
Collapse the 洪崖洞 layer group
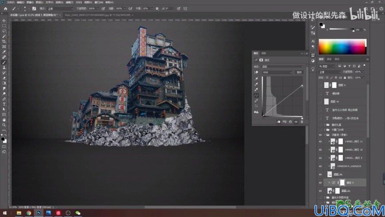pos(325,135)
